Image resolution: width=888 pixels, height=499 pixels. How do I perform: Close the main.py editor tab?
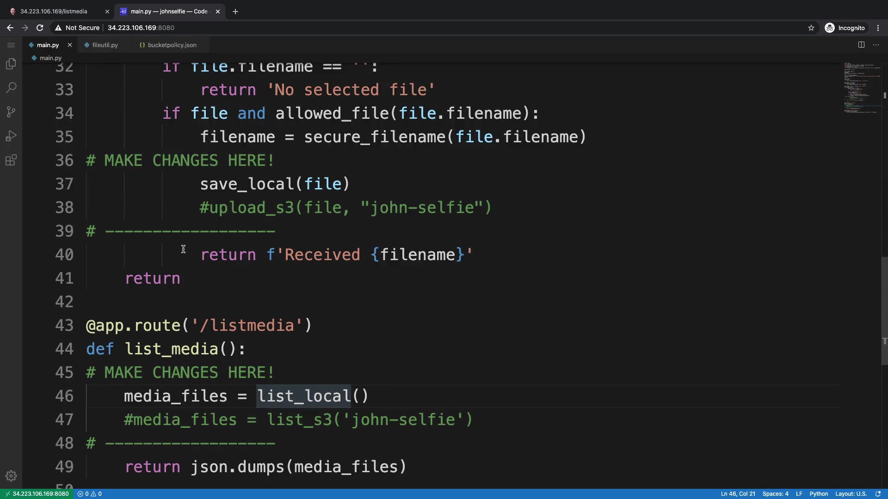(70, 45)
